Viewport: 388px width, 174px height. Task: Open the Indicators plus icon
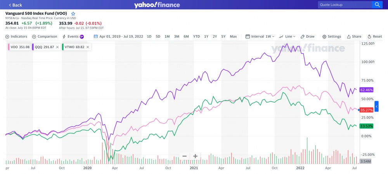(7, 36)
